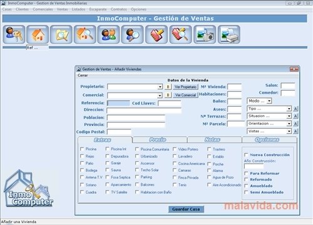Viewport: 313px width, 225px height.
Task: Click the Referencia input field
Action: [118, 103]
